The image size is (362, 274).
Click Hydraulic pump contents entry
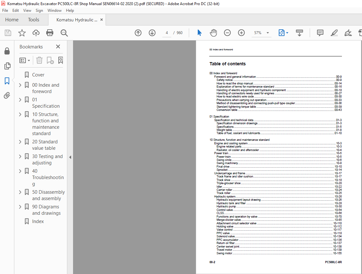click(279, 206)
